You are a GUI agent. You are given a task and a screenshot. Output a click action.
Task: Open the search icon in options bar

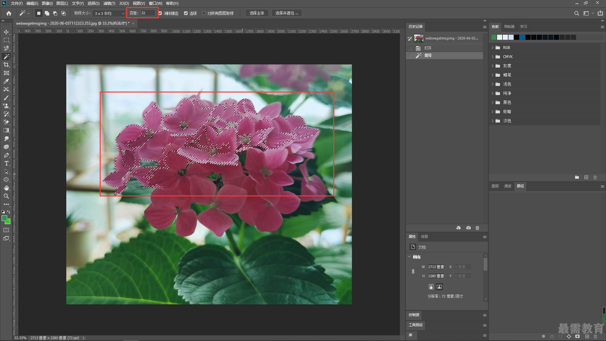point(576,13)
